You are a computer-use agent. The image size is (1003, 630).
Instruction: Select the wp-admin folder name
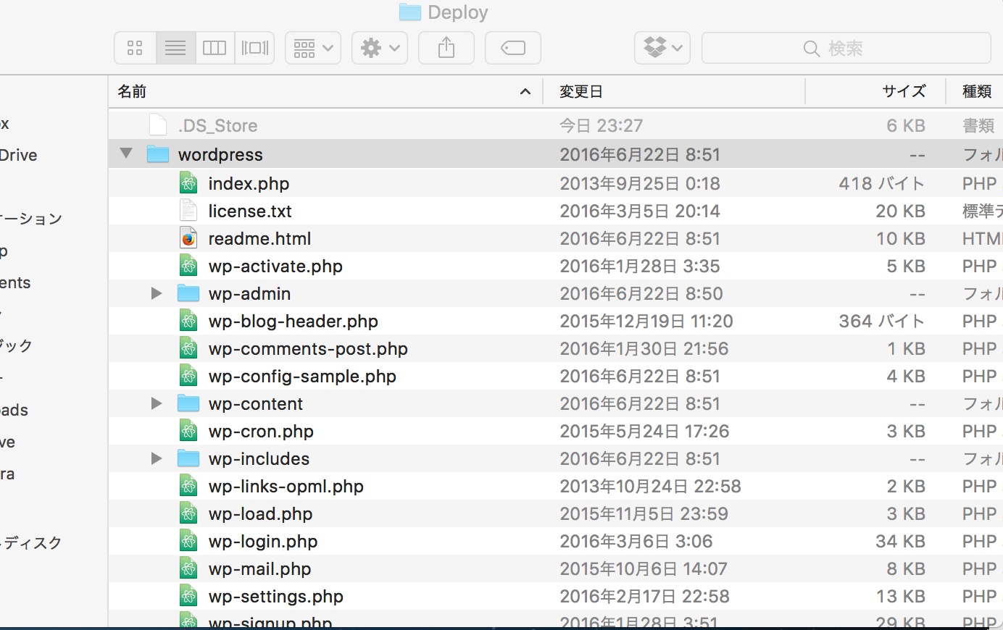click(x=249, y=294)
